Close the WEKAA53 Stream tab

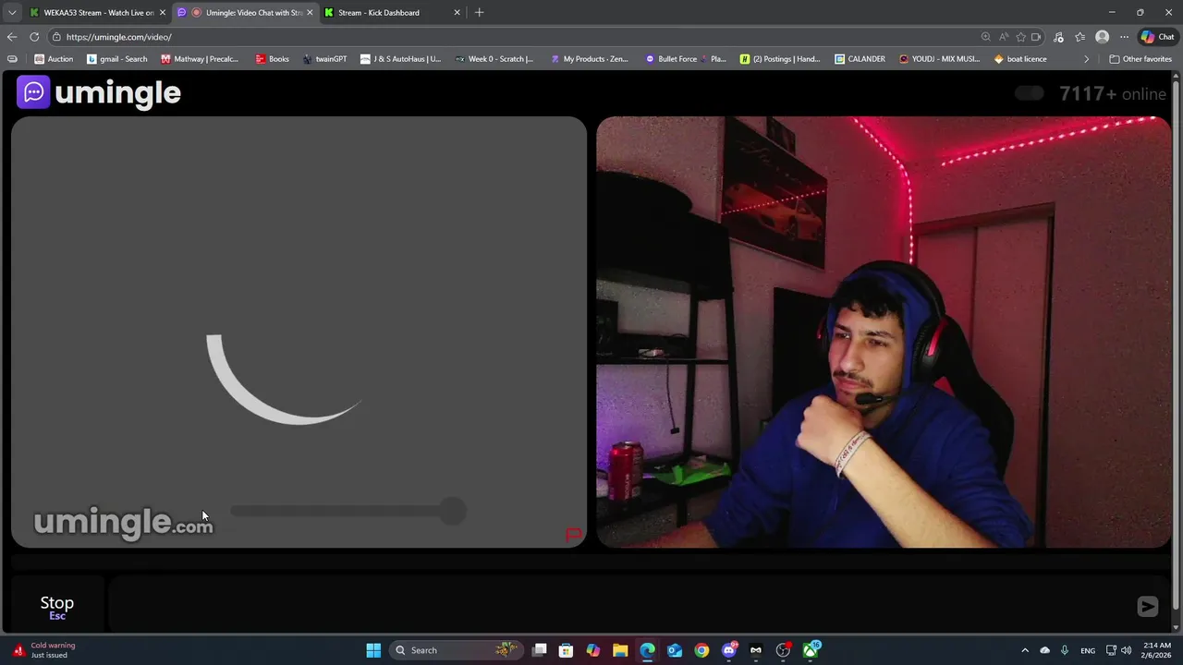(x=163, y=12)
